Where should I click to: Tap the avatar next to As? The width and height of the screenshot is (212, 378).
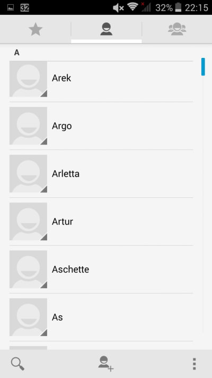pos(28,317)
